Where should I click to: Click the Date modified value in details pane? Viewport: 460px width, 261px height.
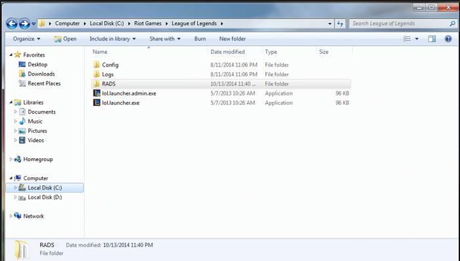coord(128,245)
